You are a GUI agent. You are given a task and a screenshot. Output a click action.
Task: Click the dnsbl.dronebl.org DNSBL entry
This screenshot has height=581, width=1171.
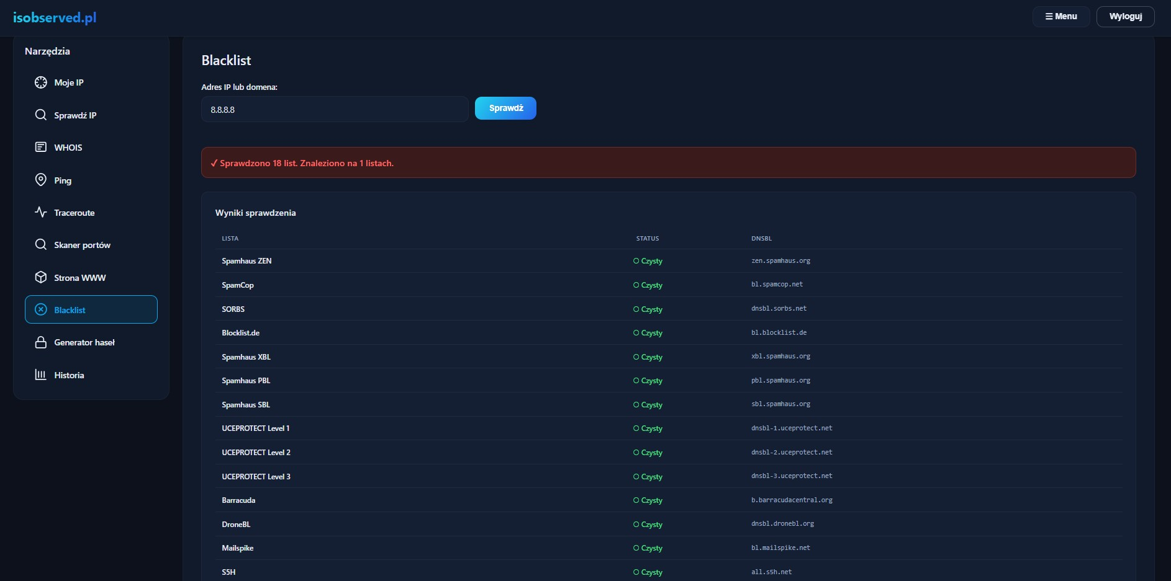(782, 524)
